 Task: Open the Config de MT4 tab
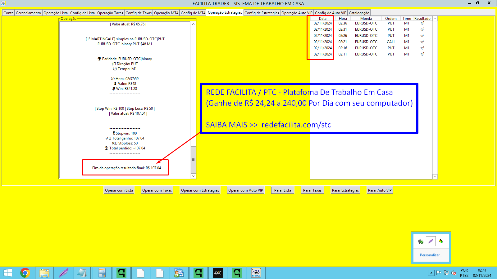193,13
